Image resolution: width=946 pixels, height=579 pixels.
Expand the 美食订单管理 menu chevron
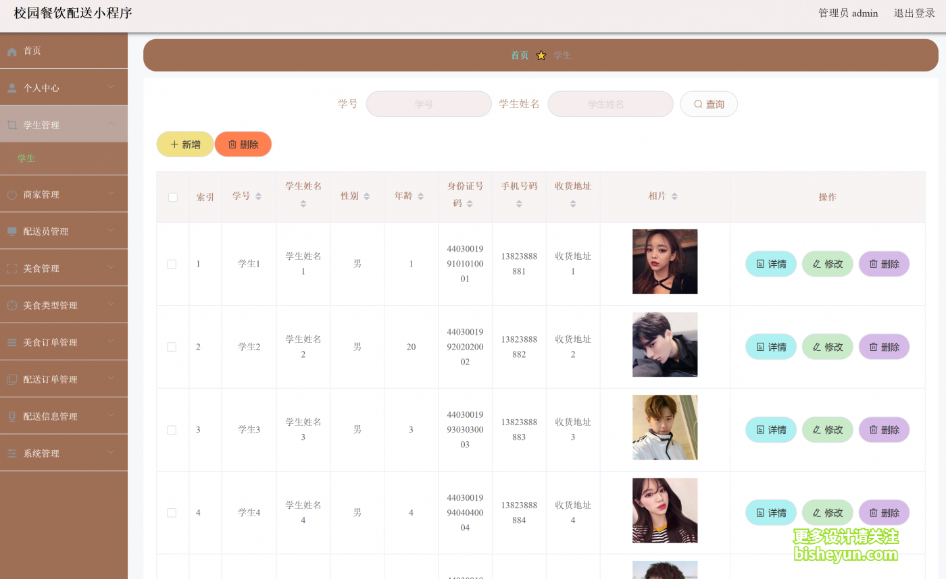111,341
